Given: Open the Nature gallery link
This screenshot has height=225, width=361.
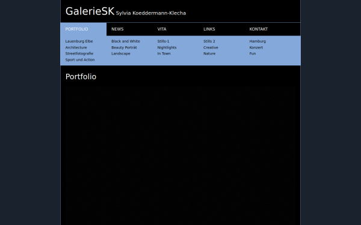Looking at the screenshot, I should [x=209, y=53].
